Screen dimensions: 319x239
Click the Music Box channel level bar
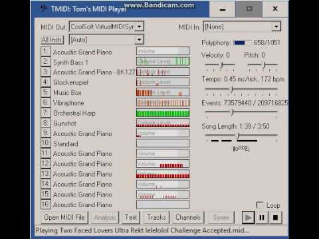163,92
